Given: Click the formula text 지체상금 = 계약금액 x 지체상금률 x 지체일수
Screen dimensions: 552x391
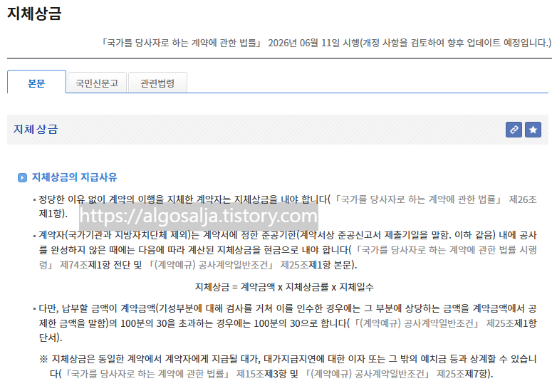Looking at the screenshot, I should click(x=284, y=287).
